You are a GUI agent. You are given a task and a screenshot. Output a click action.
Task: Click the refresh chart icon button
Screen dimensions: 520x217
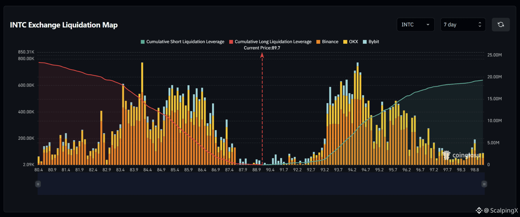[500, 25]
